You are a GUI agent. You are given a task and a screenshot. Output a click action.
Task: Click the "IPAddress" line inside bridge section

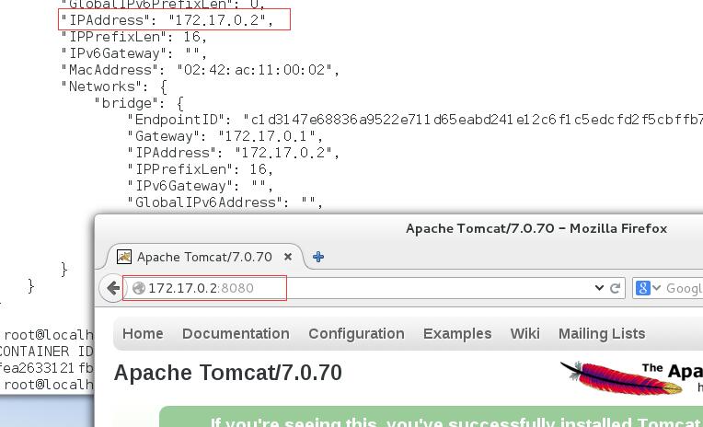pos(233,153)
